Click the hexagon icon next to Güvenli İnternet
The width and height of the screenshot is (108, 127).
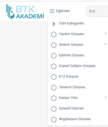(54, 109)
